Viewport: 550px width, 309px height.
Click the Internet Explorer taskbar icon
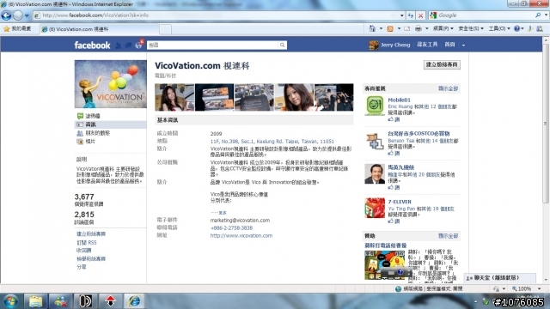coord(134,301)
